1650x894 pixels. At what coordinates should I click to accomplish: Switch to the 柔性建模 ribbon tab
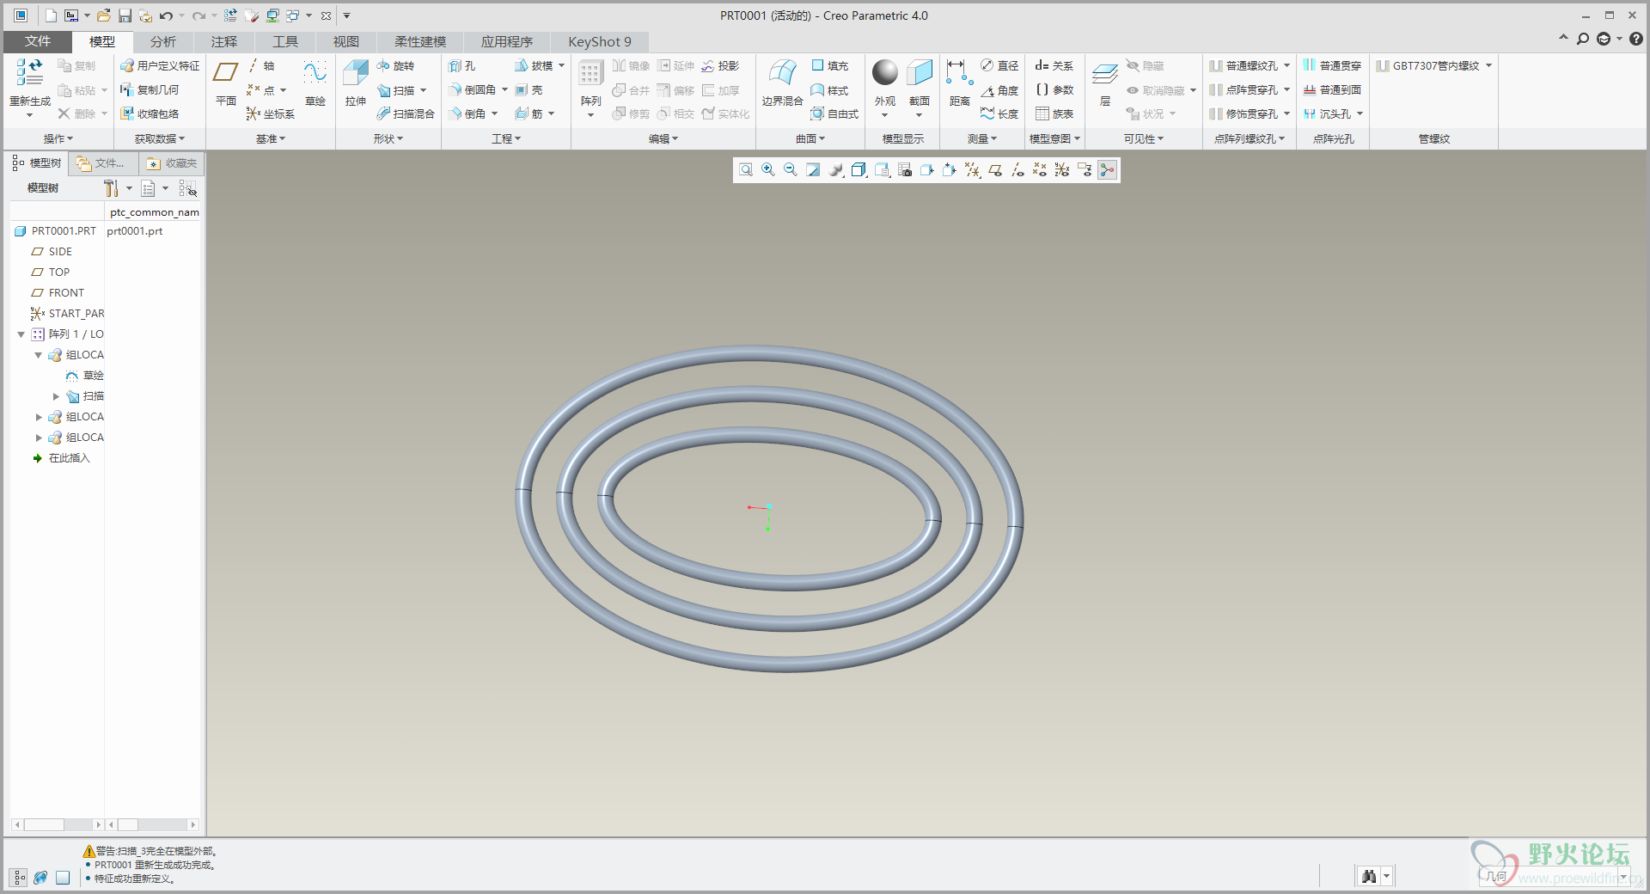click(x=420, y=41)
